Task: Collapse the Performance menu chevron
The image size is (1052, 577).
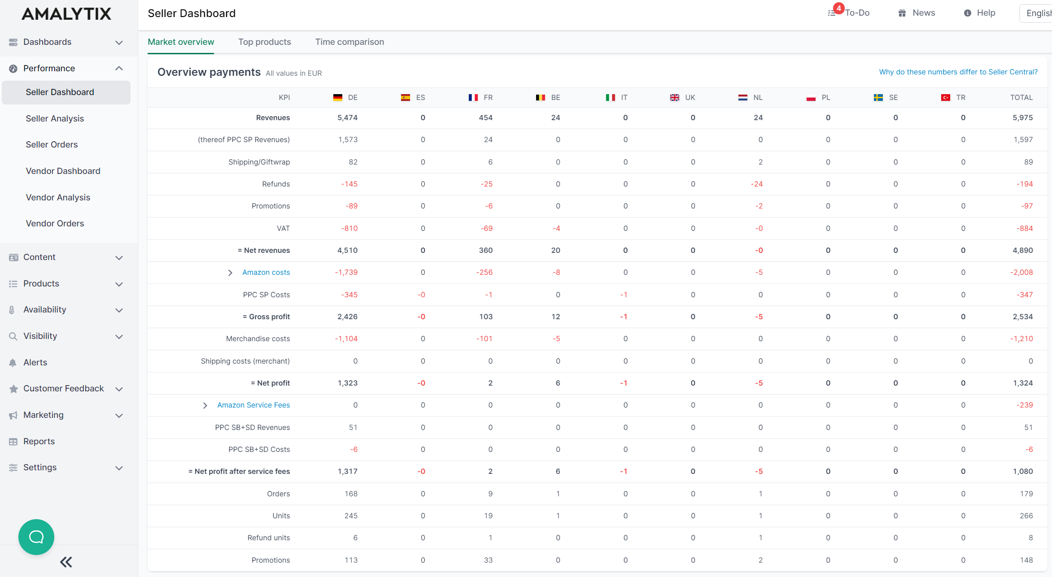Action: pos(119,69)
